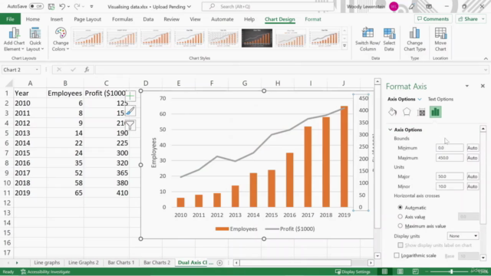This screenshot has width=491, height=276.
Task: Click the new sheet plus icon
Action: tap(219, 262)
